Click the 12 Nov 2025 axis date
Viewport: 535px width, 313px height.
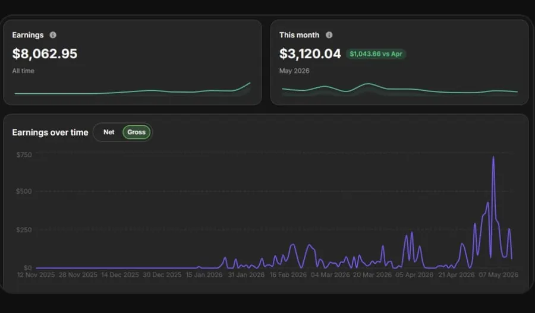[x=36, y=275]
